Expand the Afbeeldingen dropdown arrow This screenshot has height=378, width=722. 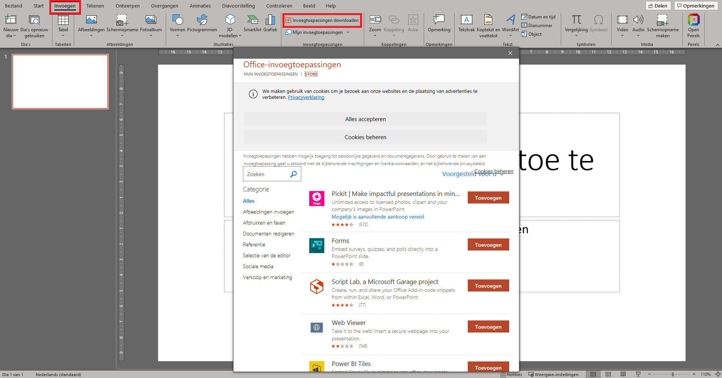point(91,36)
